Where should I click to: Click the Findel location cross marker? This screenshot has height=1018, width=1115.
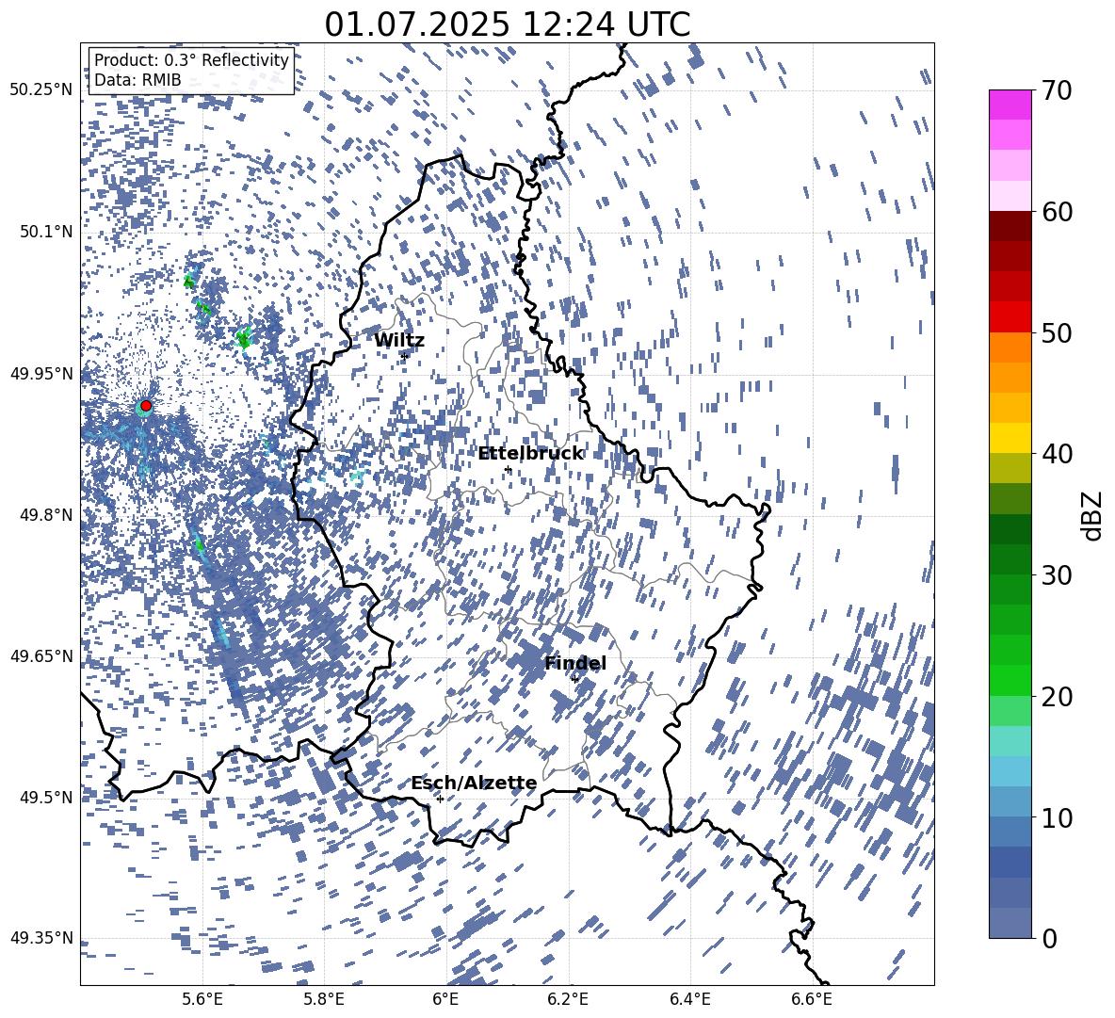coord(574,679)
